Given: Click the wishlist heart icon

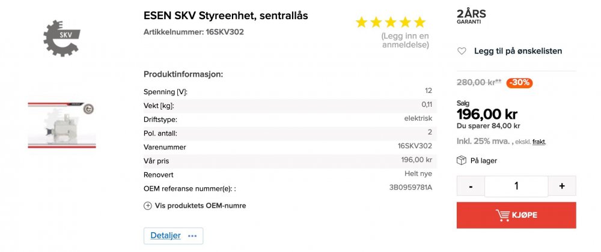Looking at the screenshot, I should 462,51.
